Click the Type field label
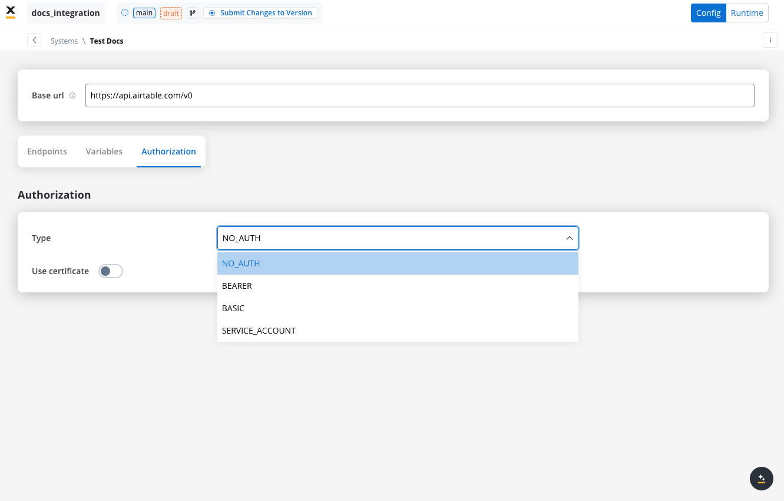Viewport: 784px width, 501px height. (41, 238)
